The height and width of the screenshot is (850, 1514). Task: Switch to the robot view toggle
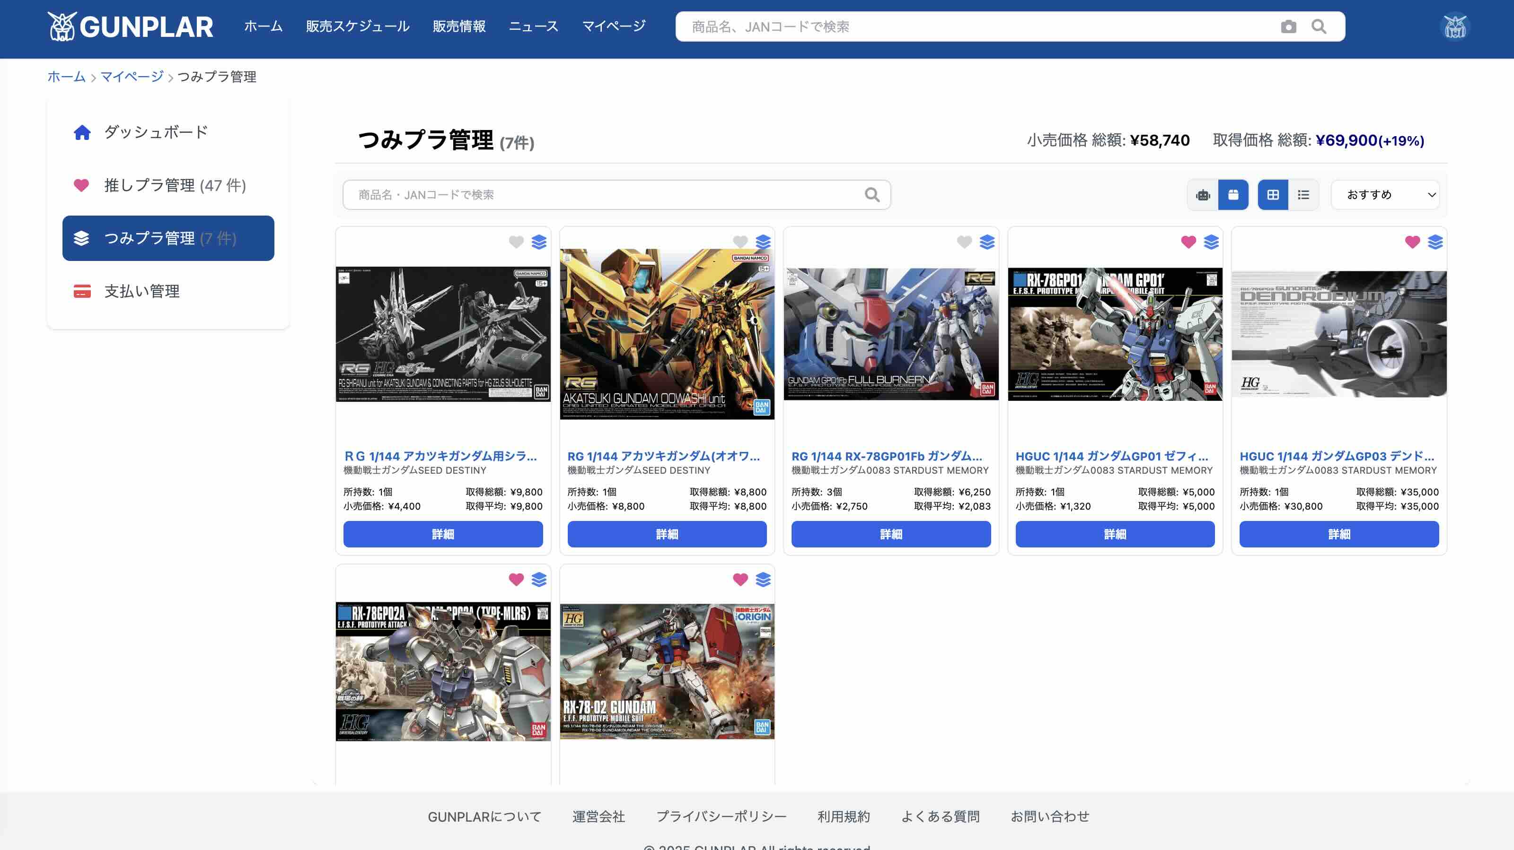[x=1203, y=194]
